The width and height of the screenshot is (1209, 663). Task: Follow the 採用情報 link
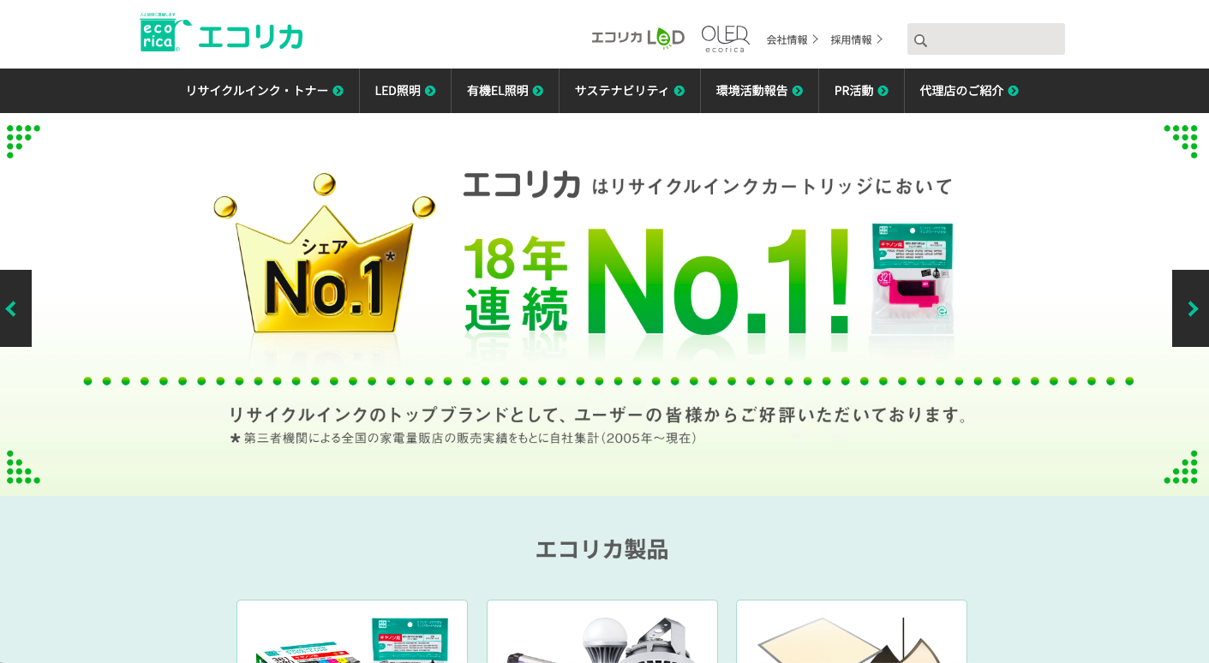(x=857, y=39)
